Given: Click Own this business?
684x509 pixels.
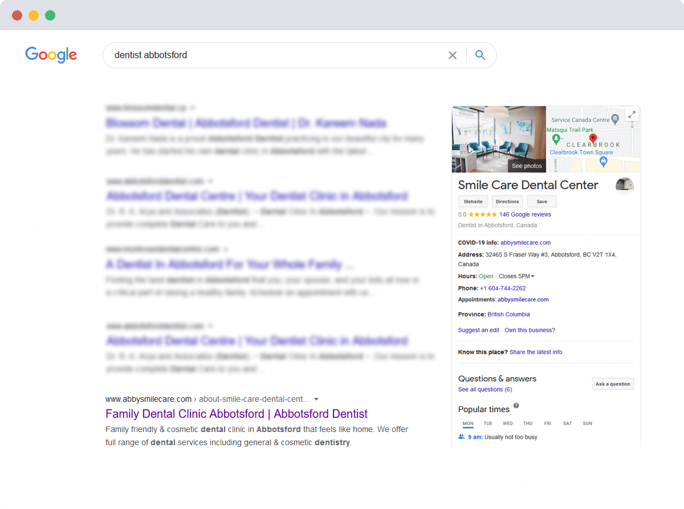Looking at the screenshot, I should pos(530,331).
